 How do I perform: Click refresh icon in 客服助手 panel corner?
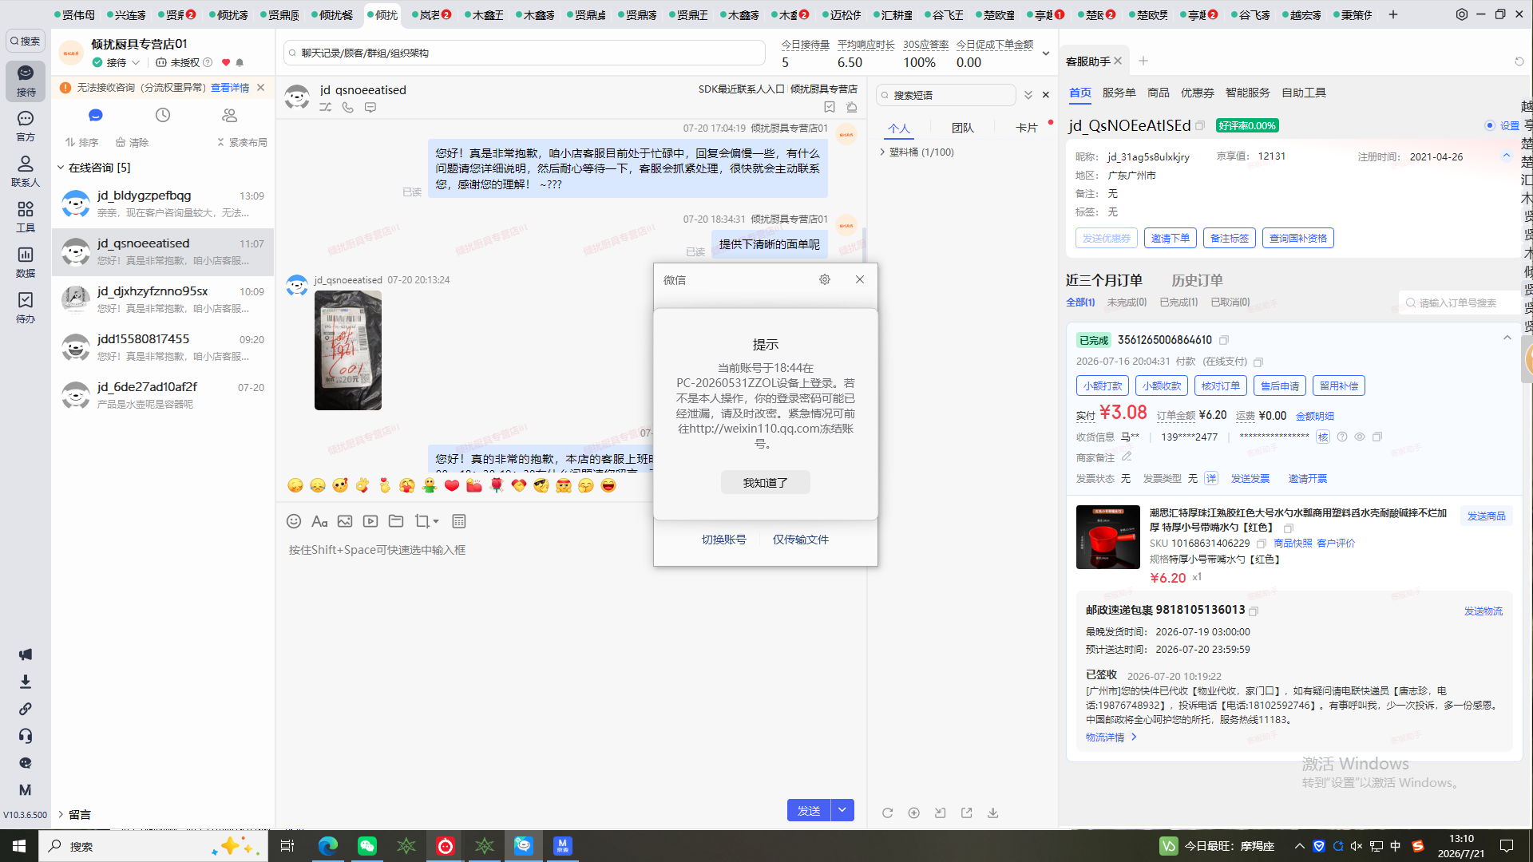click(x=1519, y=61)
